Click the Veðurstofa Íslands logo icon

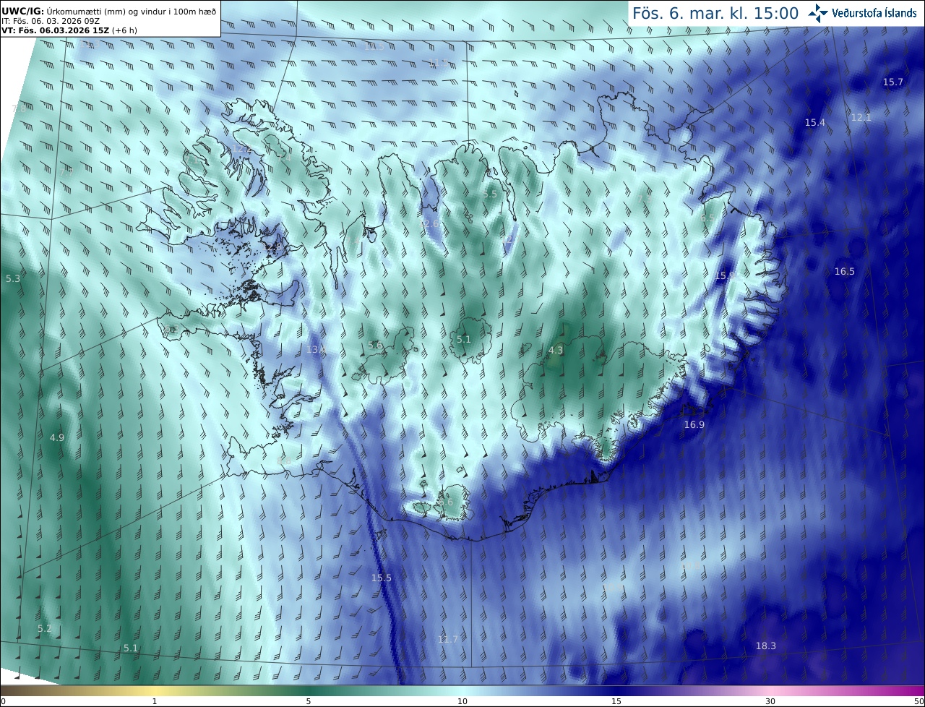[x=818, y=13]
